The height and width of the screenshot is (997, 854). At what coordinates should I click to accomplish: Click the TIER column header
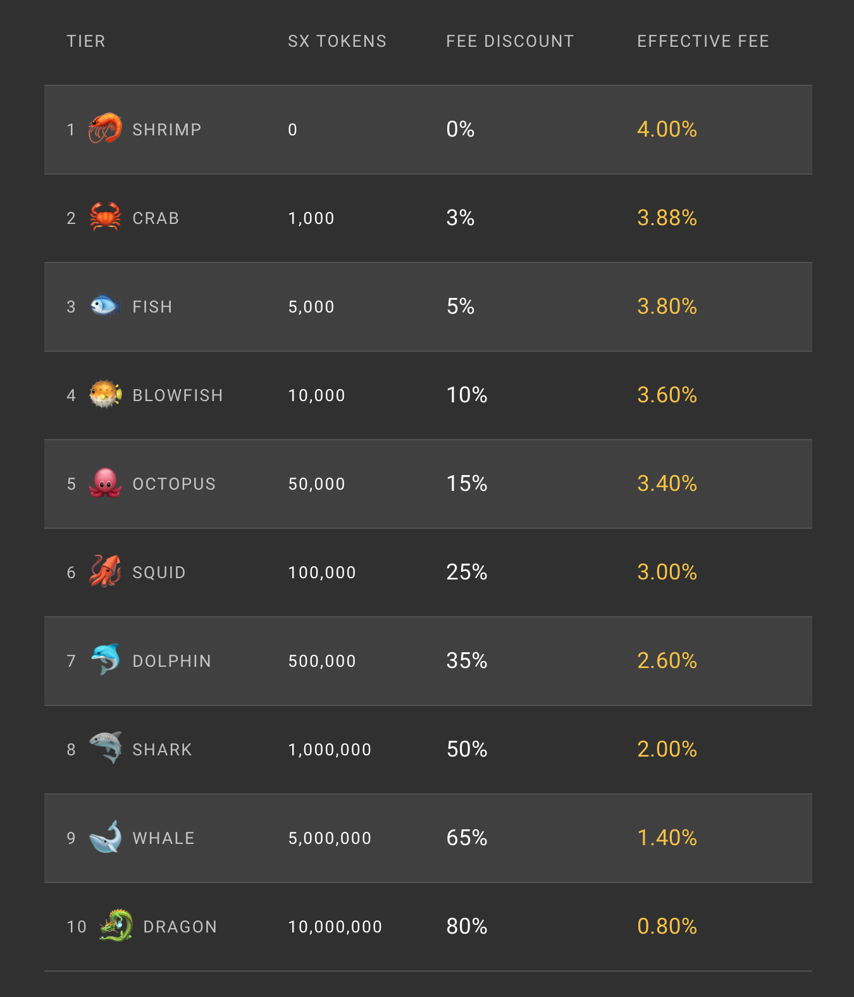pyautogui.click(x=86, y=41)
